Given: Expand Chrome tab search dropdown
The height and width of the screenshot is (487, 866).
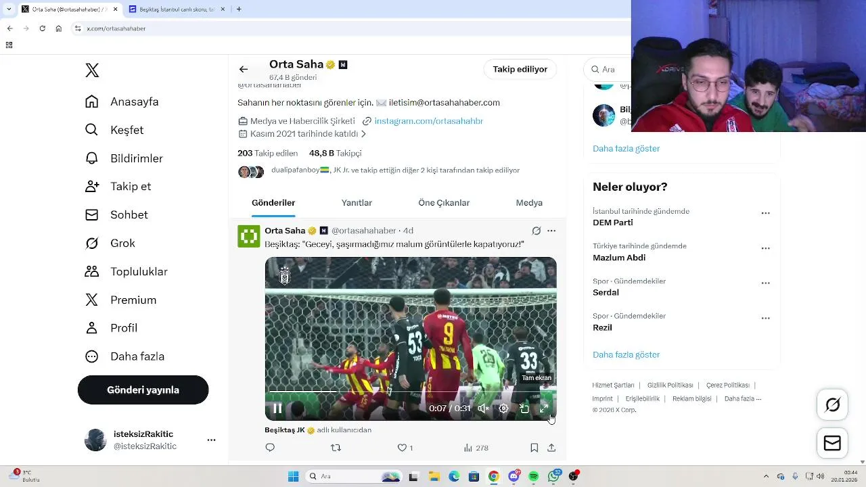Looking at the screenshot, I should coord(9,9).
